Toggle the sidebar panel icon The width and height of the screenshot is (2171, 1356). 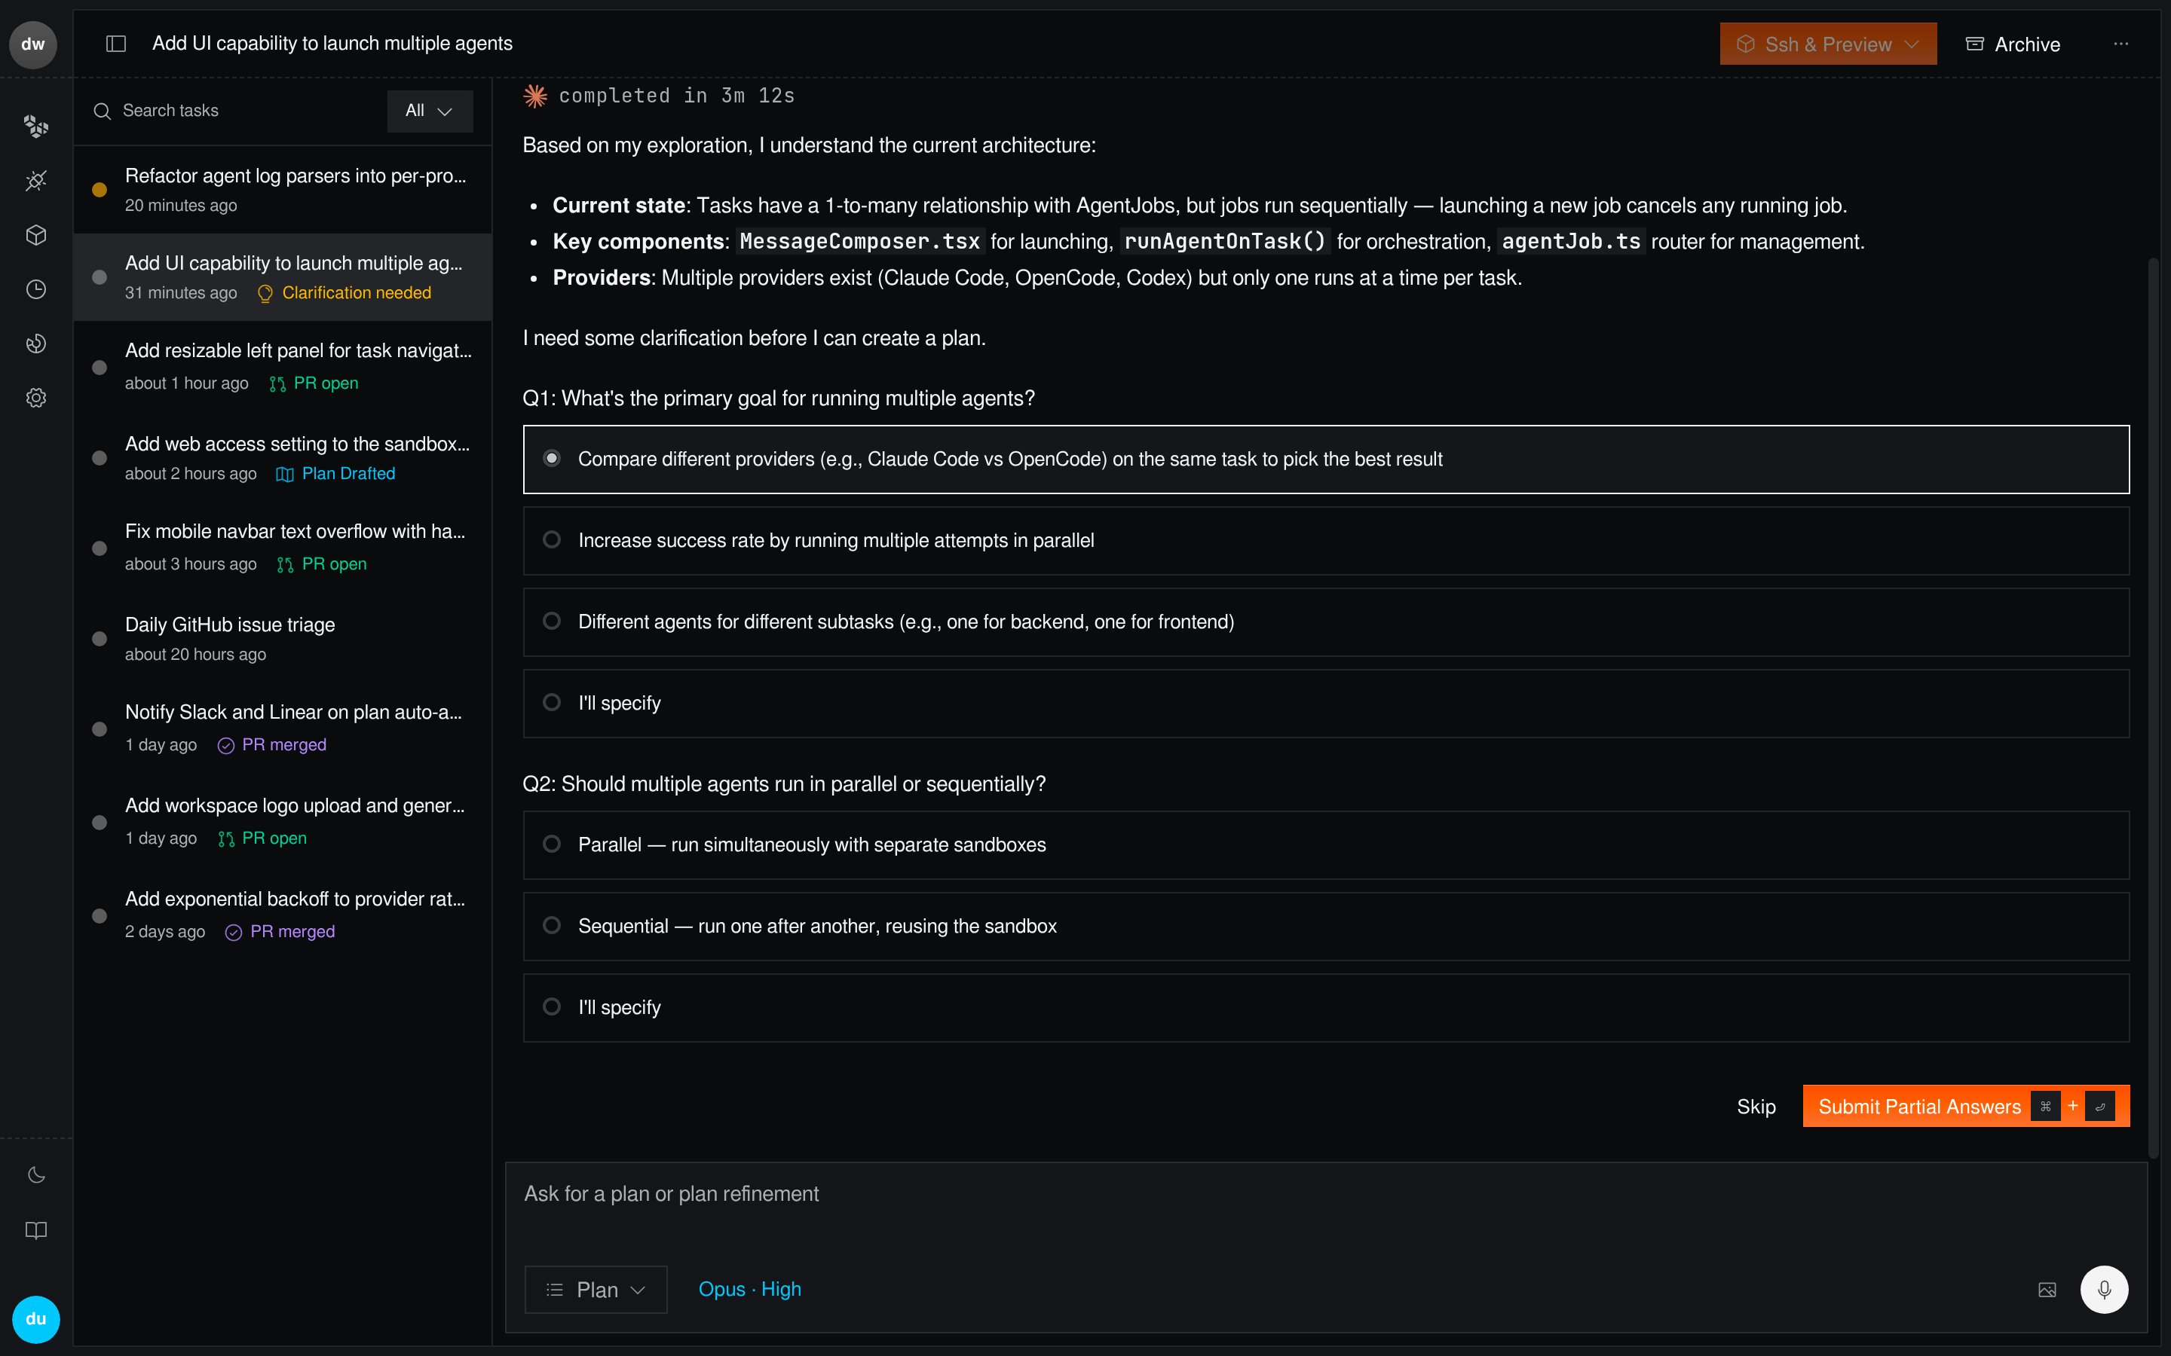click(116, 44)
